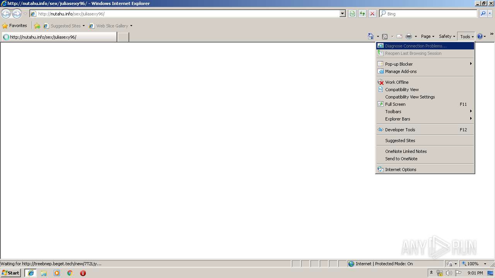The width and height of the screenshot is (495, 278).
Task: Choose Send to OneNote
Action: [x=425, y=159]
